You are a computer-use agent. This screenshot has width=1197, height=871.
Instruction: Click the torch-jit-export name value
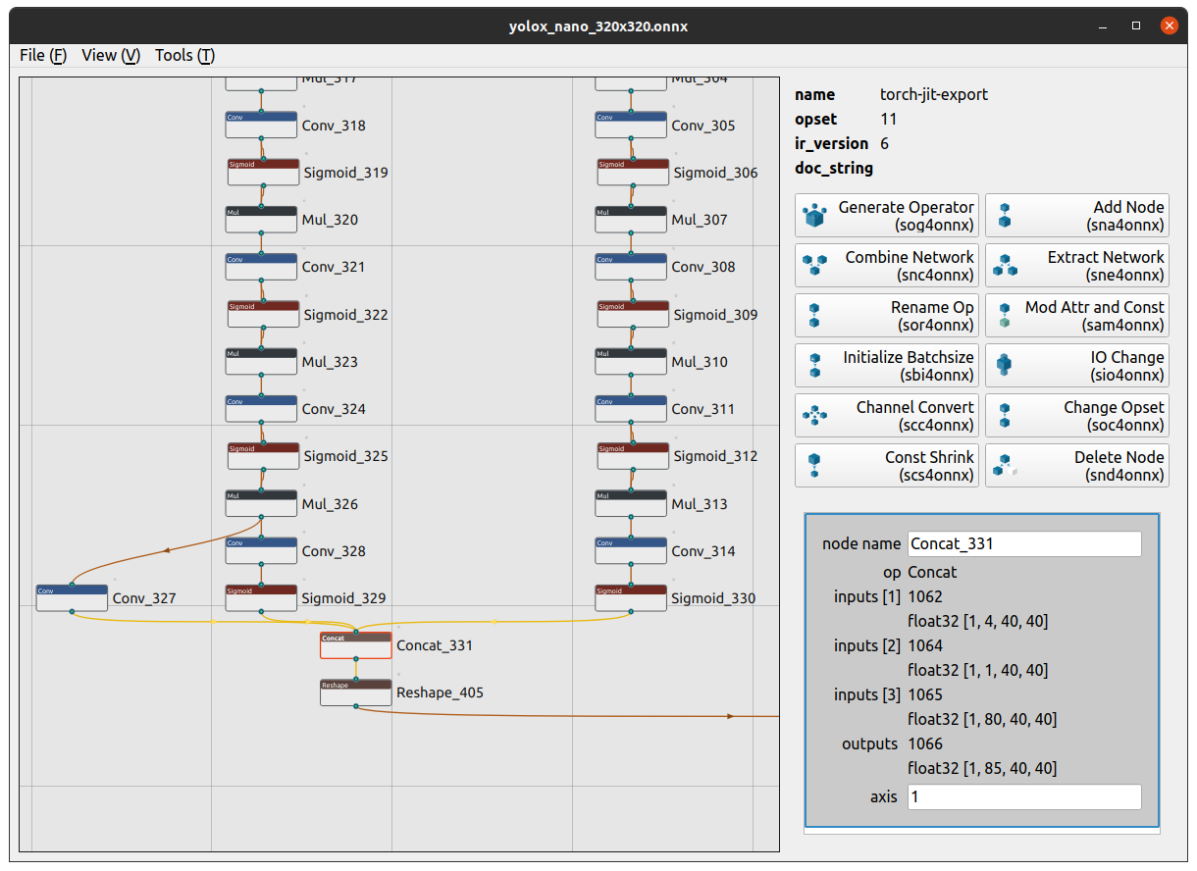934,95
